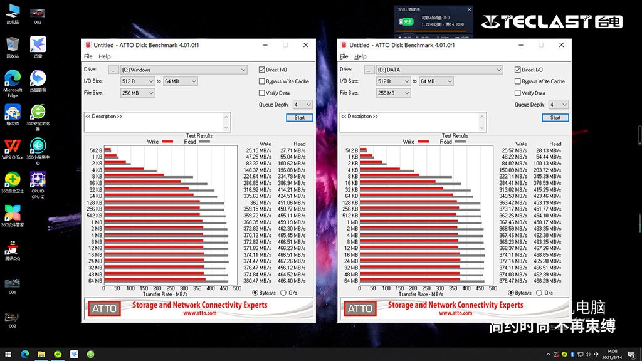The width and height of the screenshot is (642, 361).
Task: Open 360 security guard desktop icon
Action: 13,183
